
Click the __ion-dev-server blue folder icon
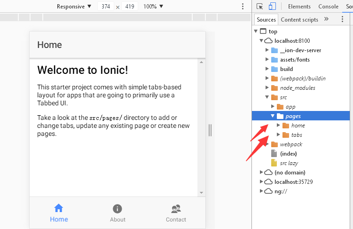[x=275, y=50]
